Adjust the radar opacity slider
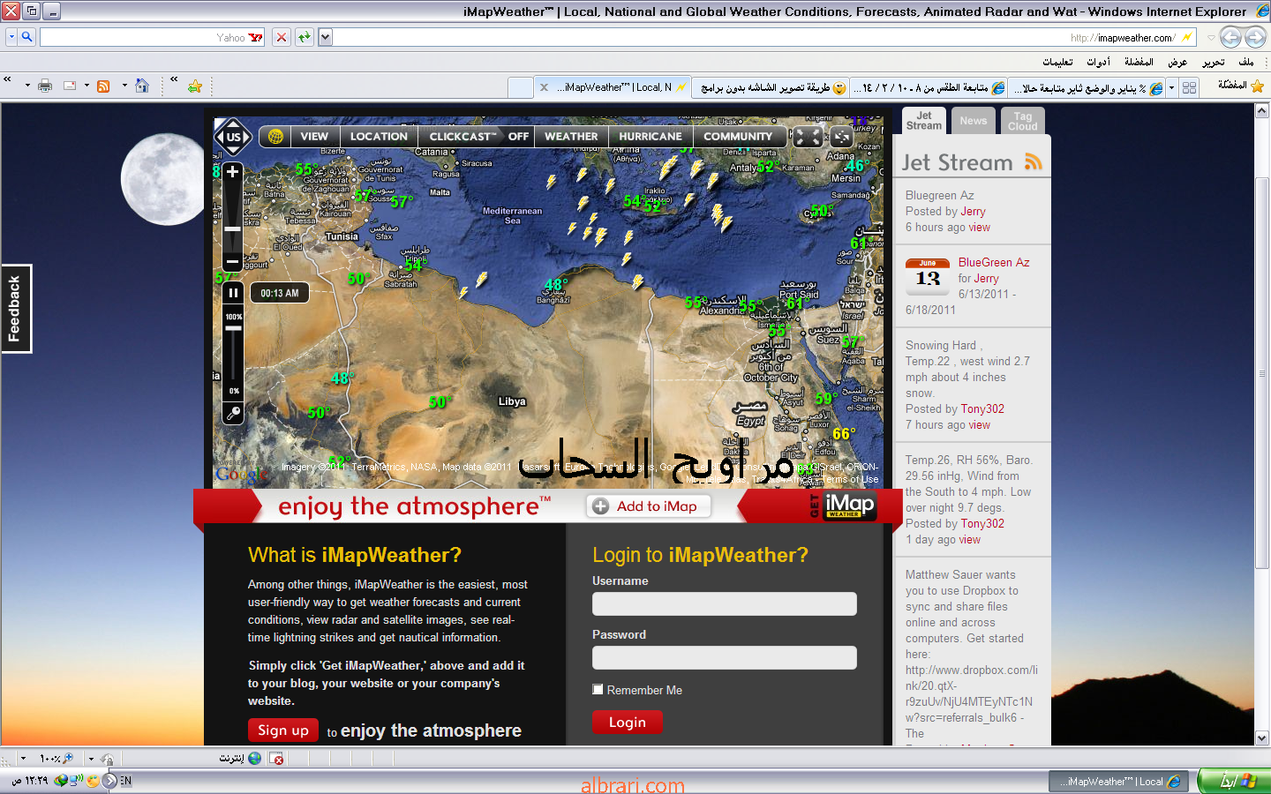1271x794 pixels. point(233,328)
